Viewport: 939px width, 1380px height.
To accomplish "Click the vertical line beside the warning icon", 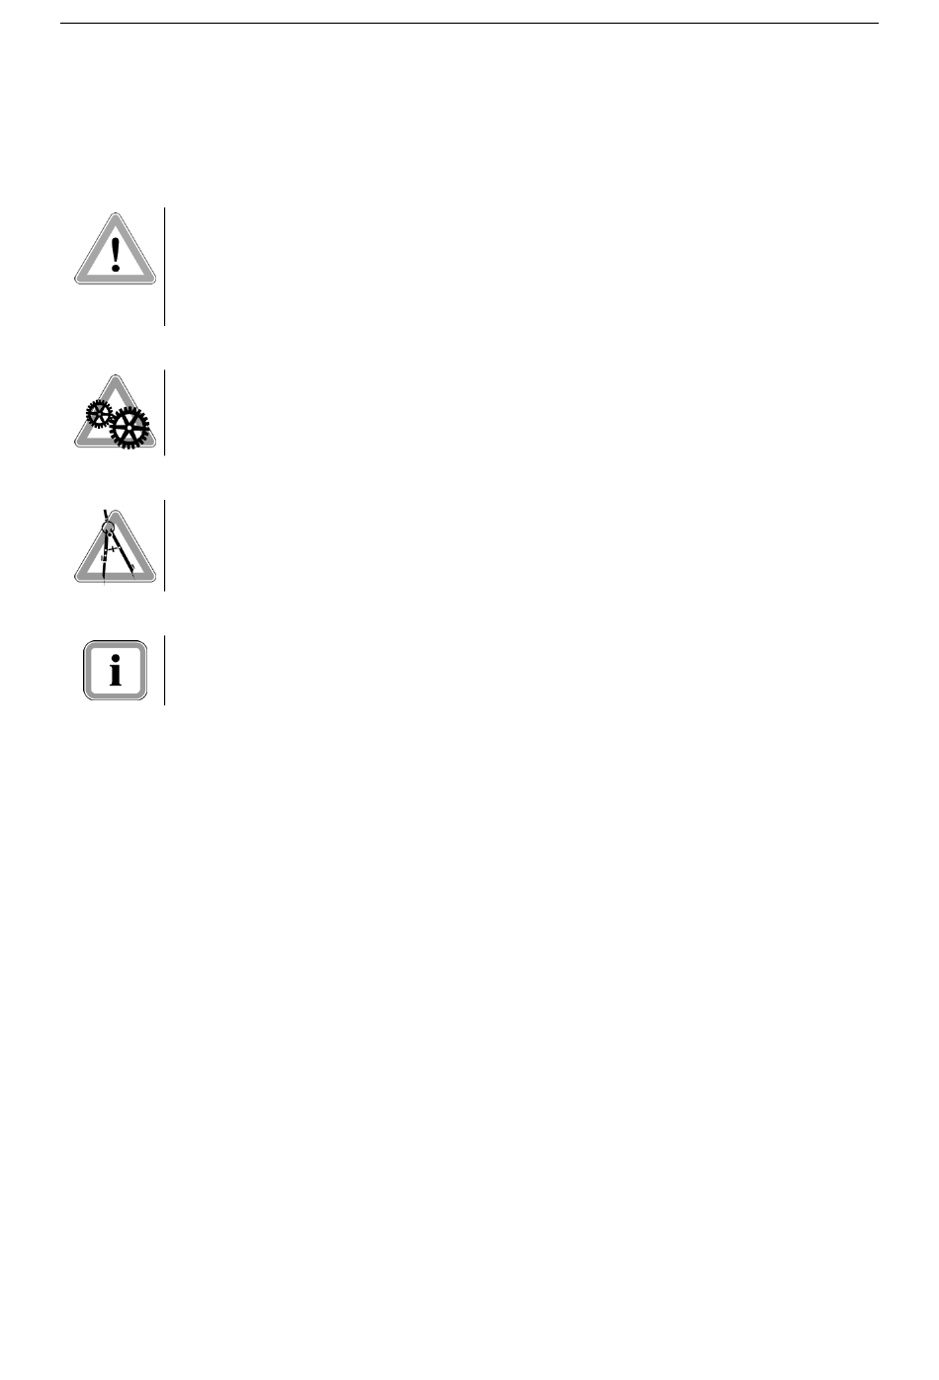I will (x=164, y=266).
